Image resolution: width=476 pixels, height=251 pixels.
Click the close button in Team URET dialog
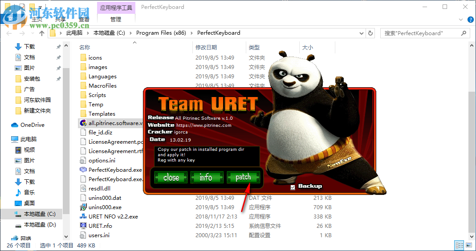pos(171,177)
